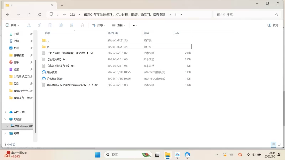The height and width of the screenshot is (160, 285).
Task: Switch to details view in status bar
Action: point(273,145)
